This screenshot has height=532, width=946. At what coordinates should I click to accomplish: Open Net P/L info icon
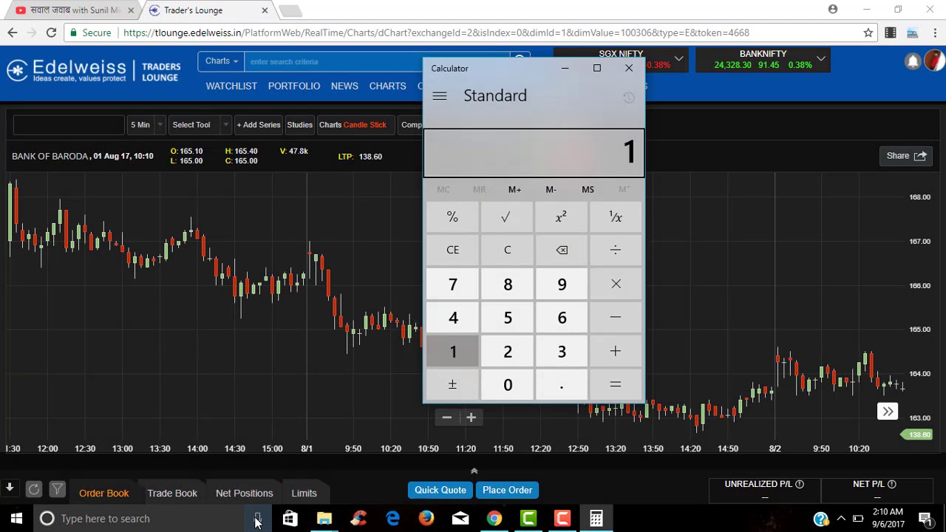click(x=892, y=484)
